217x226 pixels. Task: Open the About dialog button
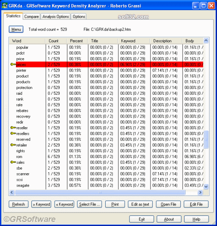pyautogui.click(x=169, y=219)
